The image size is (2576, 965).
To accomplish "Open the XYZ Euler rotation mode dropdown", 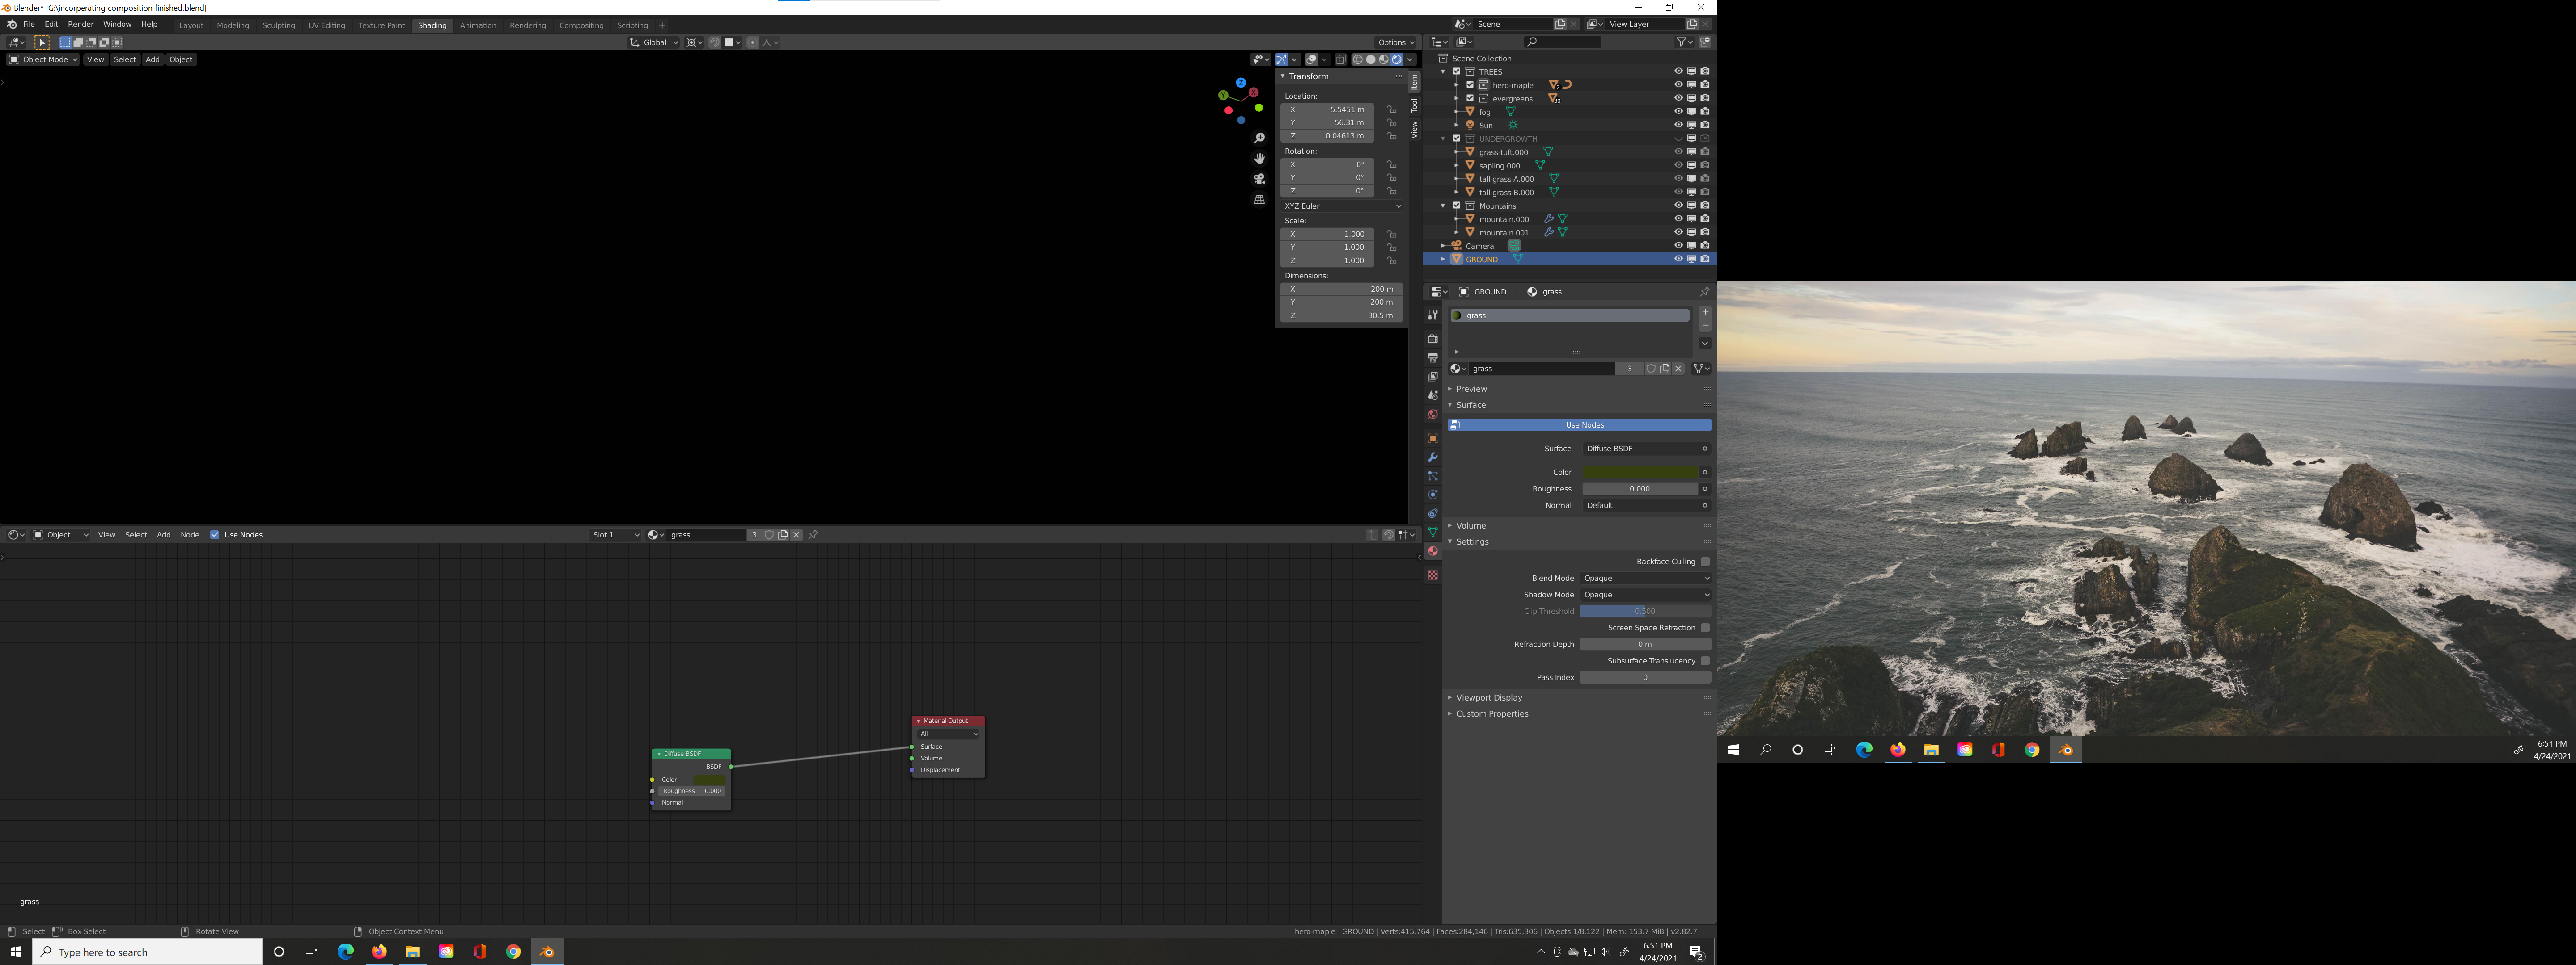I will 1342,206.
